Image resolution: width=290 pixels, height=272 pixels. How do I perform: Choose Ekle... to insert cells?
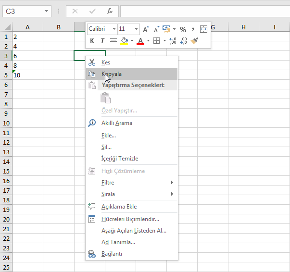(132, 136)
